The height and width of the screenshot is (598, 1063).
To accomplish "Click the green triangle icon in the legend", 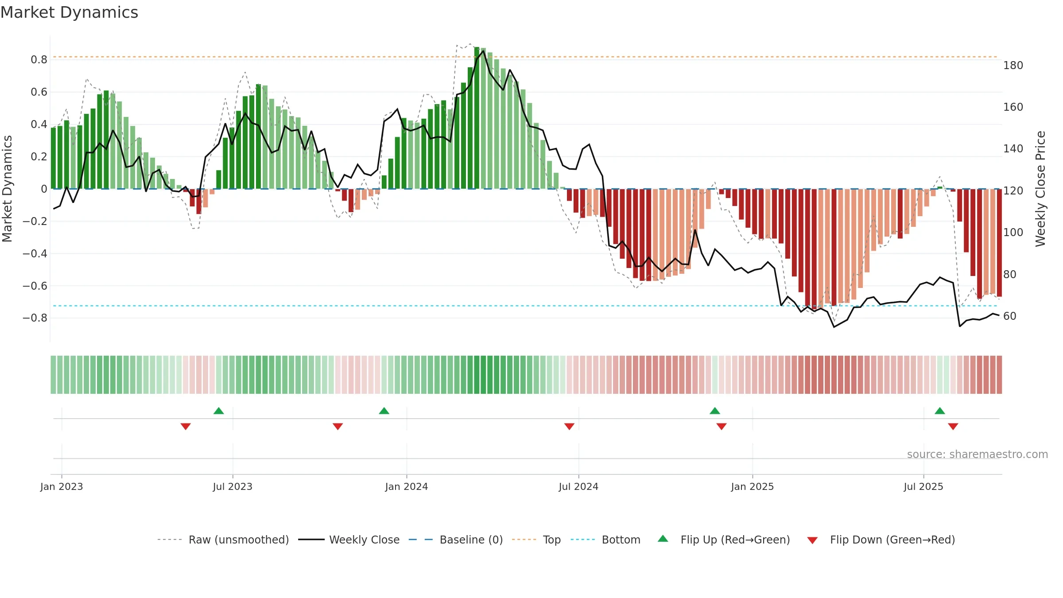I will tap(663, 539).
